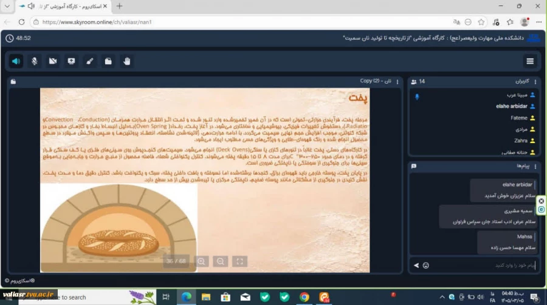This screenshot has width=547, height=305.
Task: Click the blue microphone indicator in users list
Action: point(417,97)
